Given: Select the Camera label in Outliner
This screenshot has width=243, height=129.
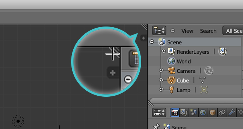Looking at the screenshot, I should [186, 71].
